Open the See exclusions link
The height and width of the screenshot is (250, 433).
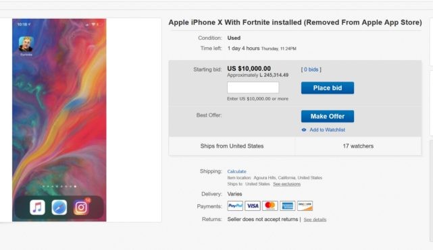tap(286, 184)
